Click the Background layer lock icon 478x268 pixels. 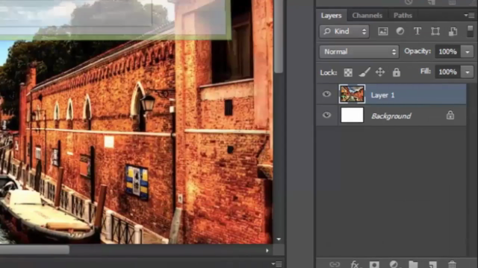point(450,115)
